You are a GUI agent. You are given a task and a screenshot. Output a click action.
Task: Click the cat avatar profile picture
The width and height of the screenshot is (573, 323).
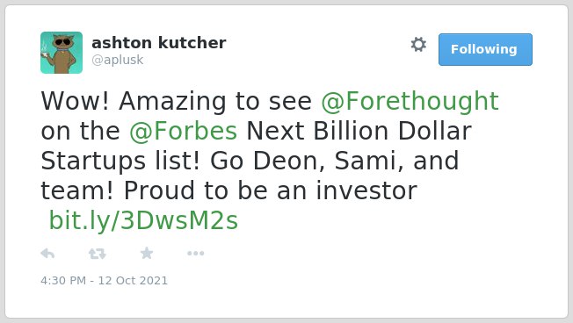coord(62,53)
